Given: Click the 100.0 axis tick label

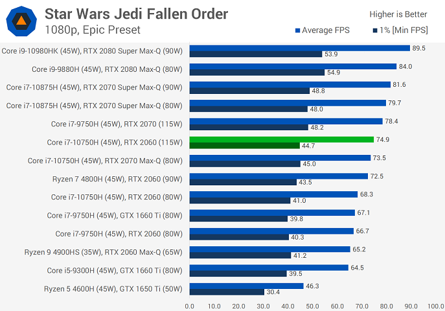Looking at the screenshot, I should pos(436,306).
